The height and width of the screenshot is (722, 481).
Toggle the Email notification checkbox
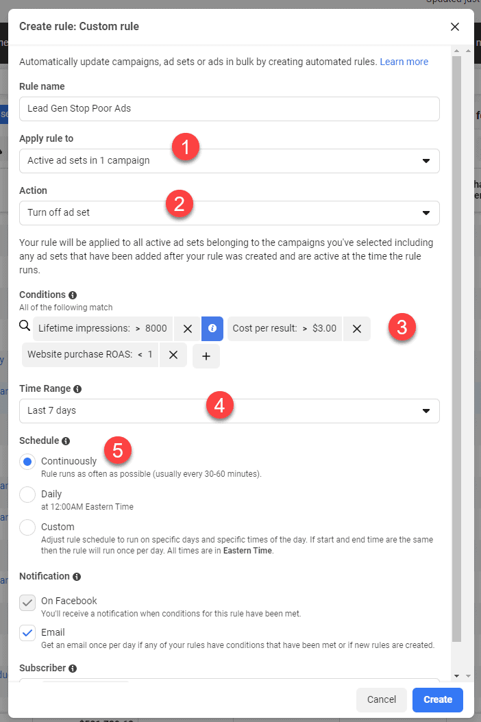[27, 633]
